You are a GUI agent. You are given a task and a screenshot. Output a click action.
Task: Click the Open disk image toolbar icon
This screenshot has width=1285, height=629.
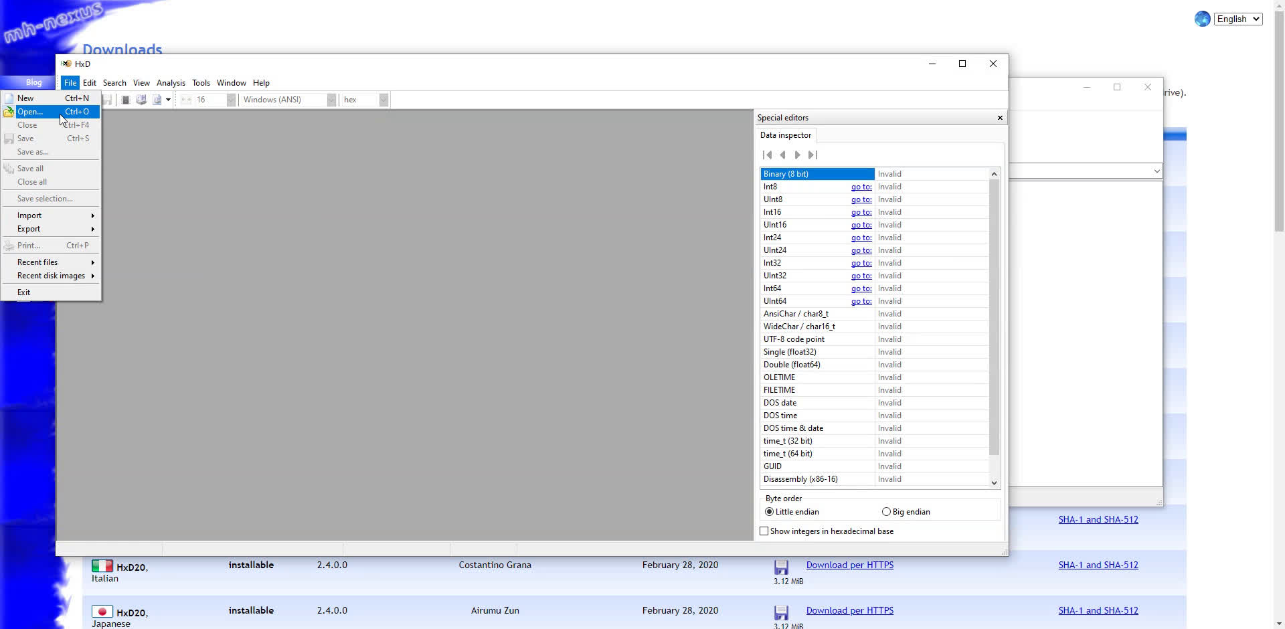(157, 100)
